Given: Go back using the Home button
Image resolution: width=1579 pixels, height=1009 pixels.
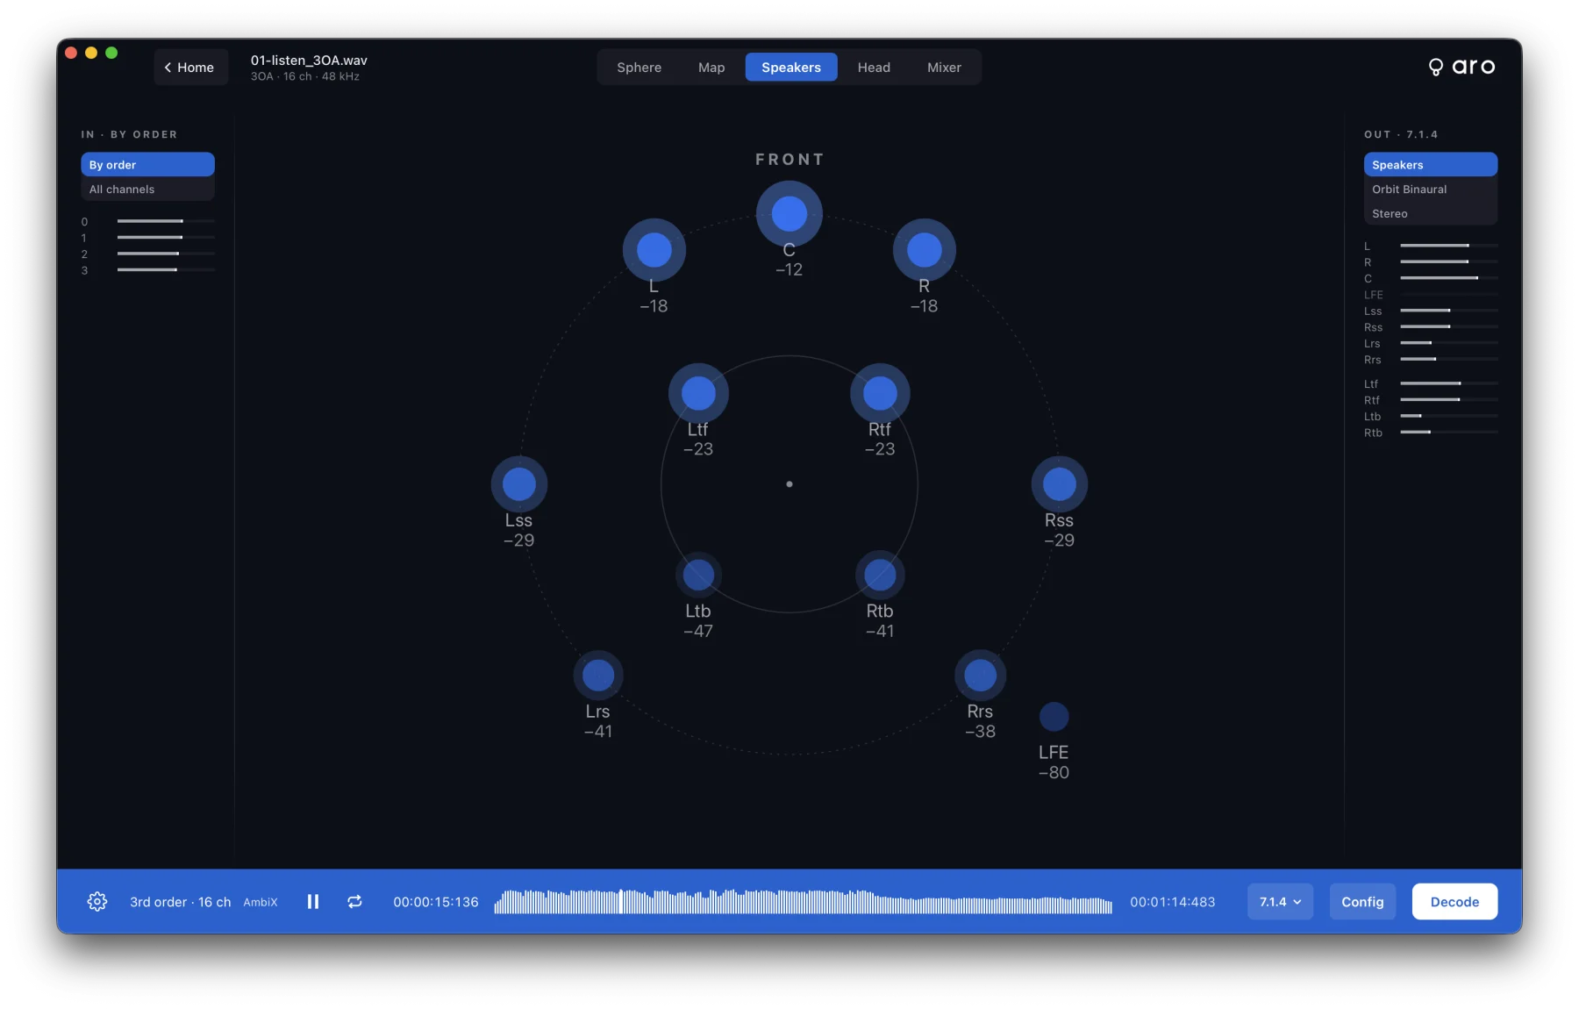Looking at the screenshot, I should (190, 68).
